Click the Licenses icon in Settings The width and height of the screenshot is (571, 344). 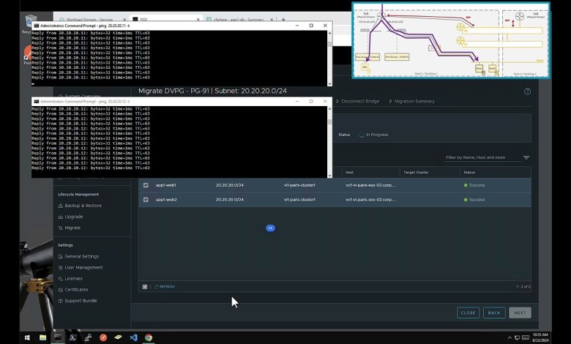point(61,278)
